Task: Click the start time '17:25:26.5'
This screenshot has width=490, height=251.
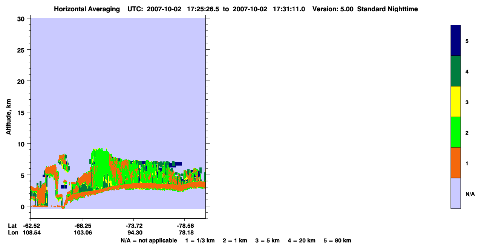Action: (204, 9)
